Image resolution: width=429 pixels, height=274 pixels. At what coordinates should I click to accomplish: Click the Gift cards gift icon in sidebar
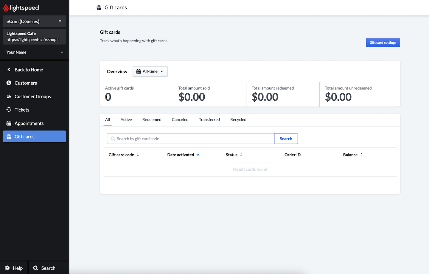coord(9,137)
